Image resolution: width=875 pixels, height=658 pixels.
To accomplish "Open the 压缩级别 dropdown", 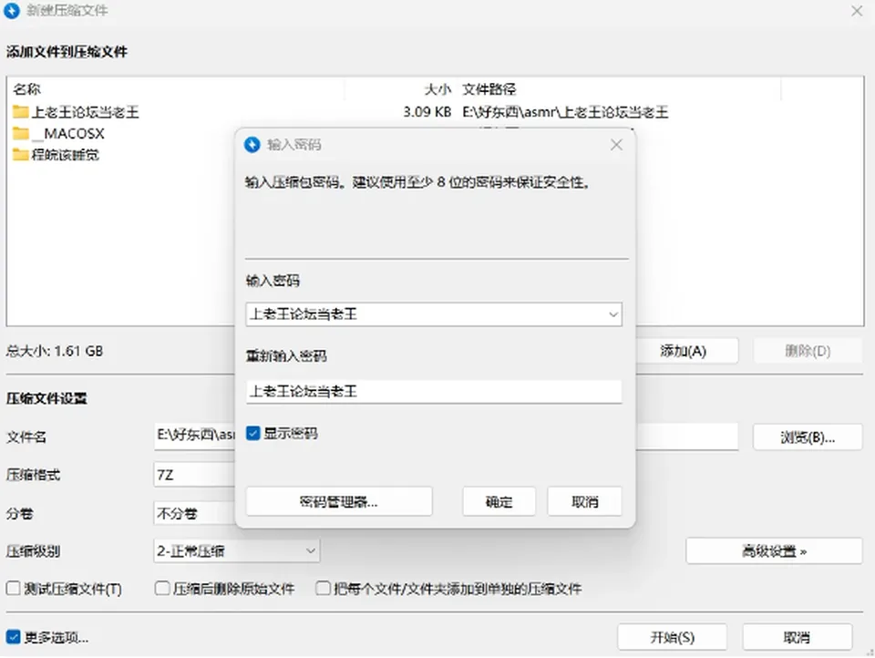I will [237, 551].
